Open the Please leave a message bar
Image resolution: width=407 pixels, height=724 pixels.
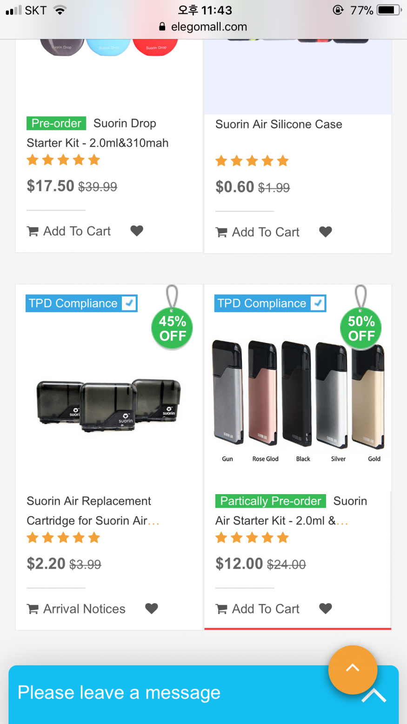(x=119, y=693)
